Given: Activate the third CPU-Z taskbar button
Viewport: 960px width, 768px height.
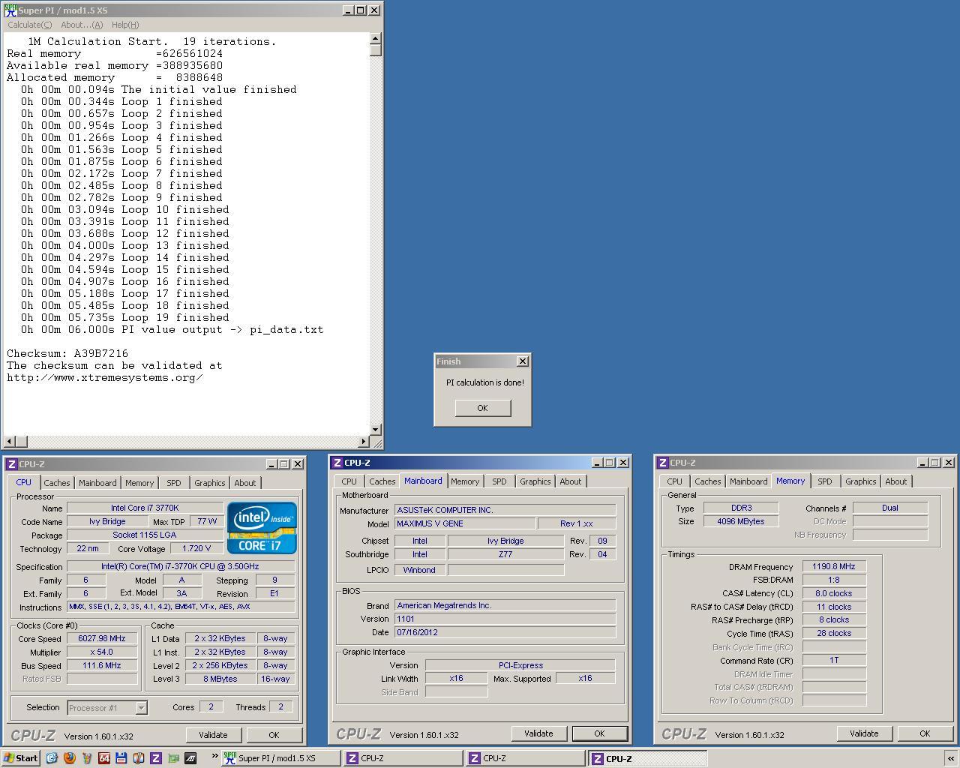Looking at the screenshot, I should click(648, 758).
